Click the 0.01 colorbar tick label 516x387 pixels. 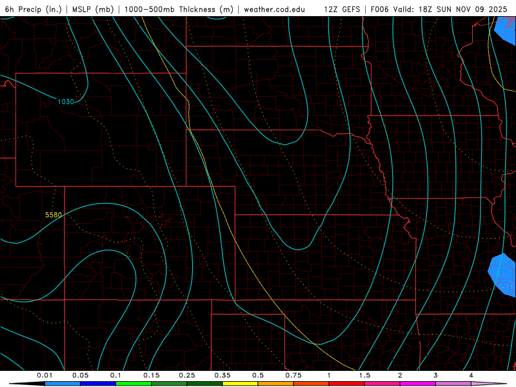pyautogui.click(x=45, y=375)
